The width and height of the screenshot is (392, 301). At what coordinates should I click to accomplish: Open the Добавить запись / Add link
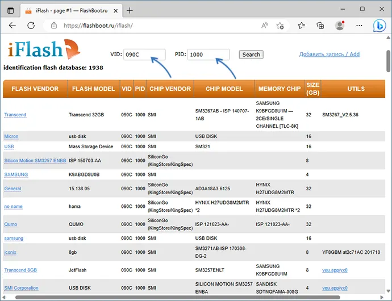coord(330,54)
